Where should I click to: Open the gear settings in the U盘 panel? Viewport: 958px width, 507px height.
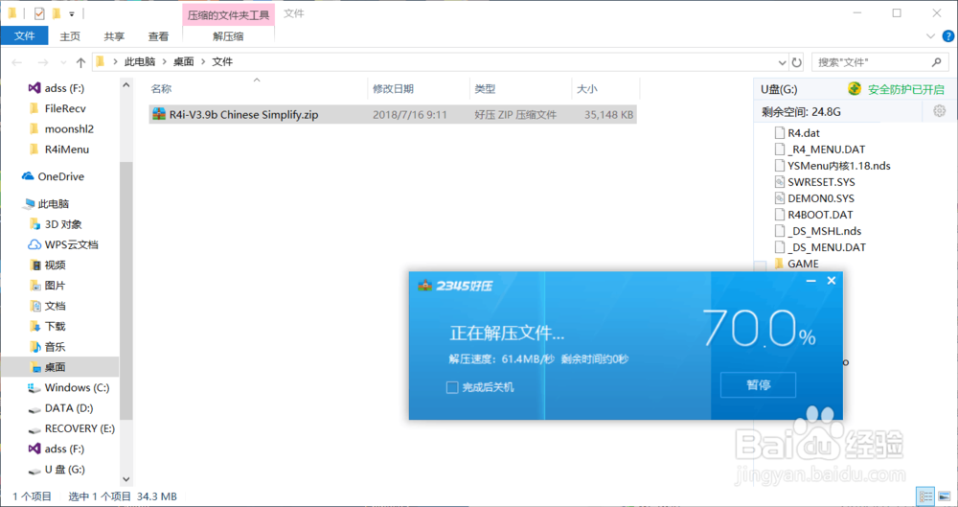point(939,110)
